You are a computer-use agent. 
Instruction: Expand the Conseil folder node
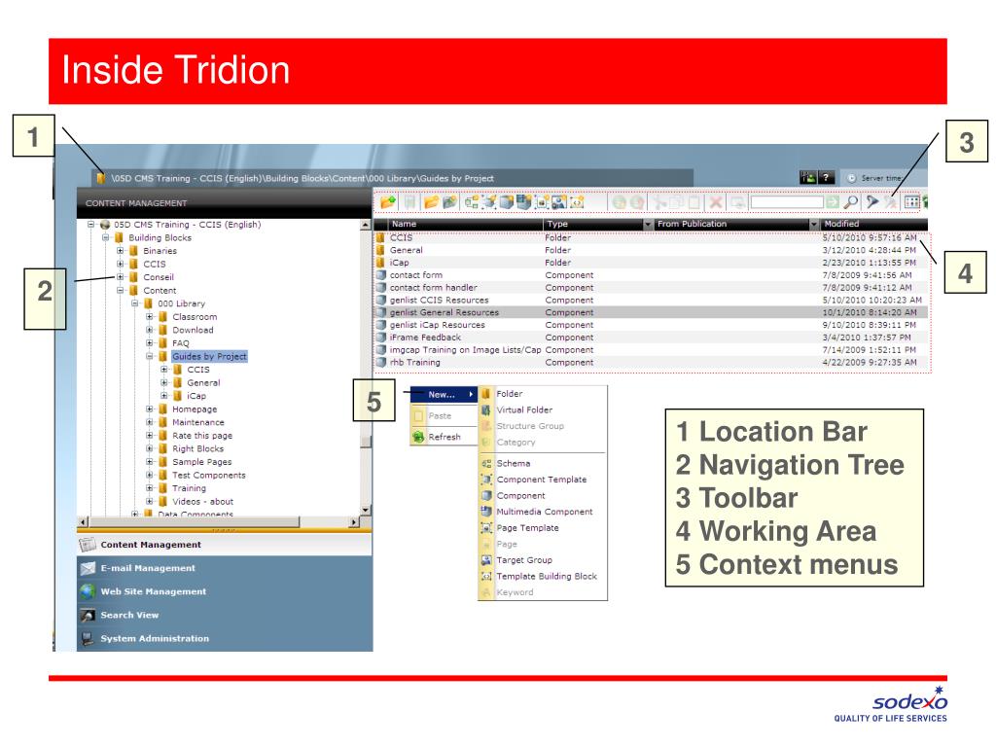(x=120, y=277)
